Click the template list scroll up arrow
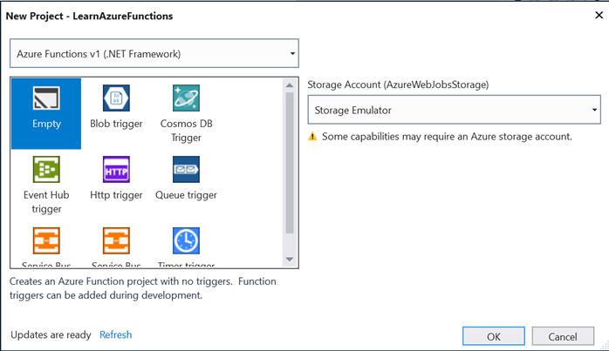 coord(290,84)
